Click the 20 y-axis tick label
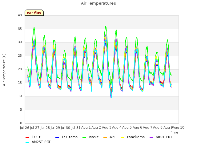The height and width of the screenshot is (148, 197). click(x=20, y=69)
